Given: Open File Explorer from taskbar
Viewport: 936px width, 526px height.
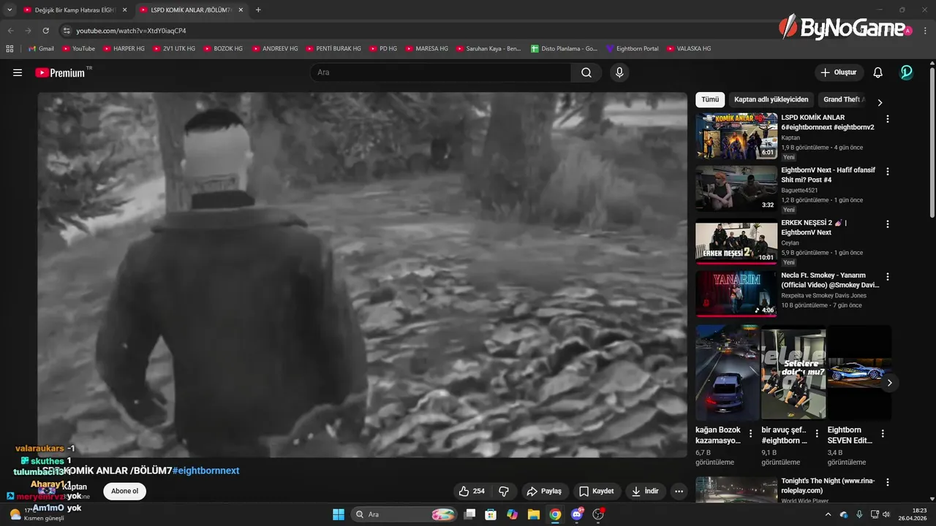Looking at the screenshot, I should tap(534, 514).
